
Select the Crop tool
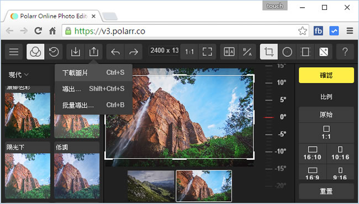[269, 52]
